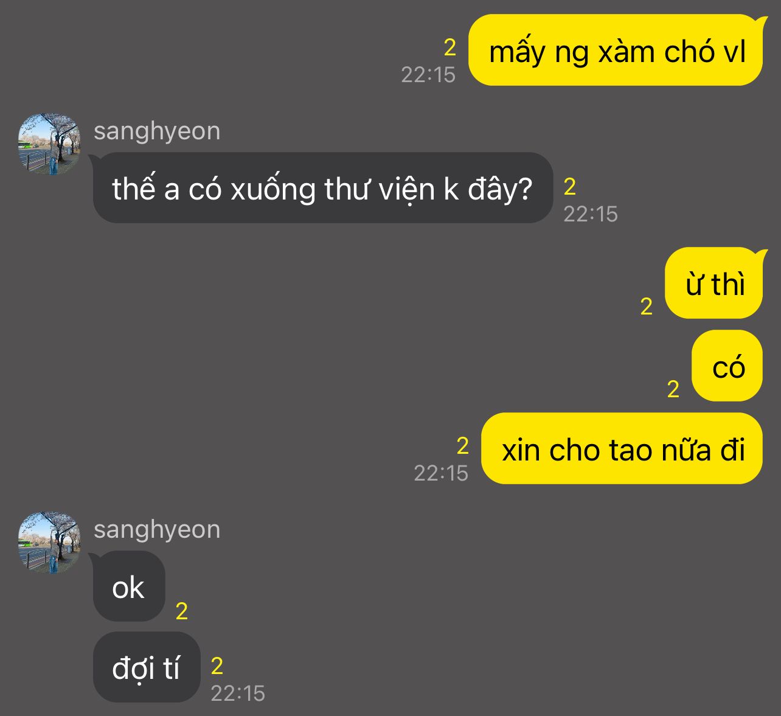Tap the sanghyeon name above 'thế a có xuống'
Viewport: 781px width, 716px height.
[x=157, y=131]
